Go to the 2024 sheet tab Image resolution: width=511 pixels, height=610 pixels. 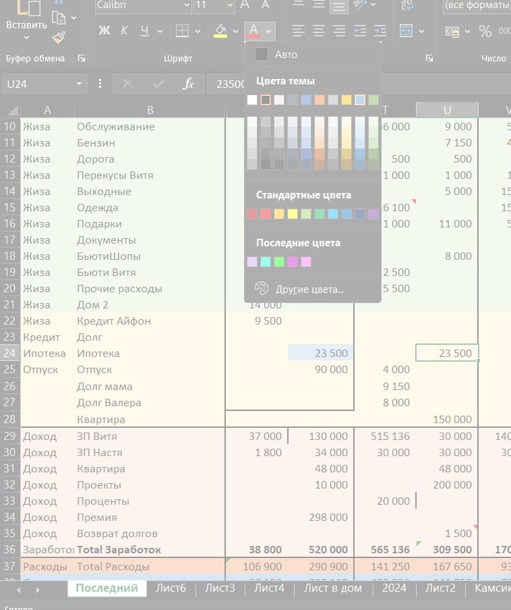coord(394,588)
